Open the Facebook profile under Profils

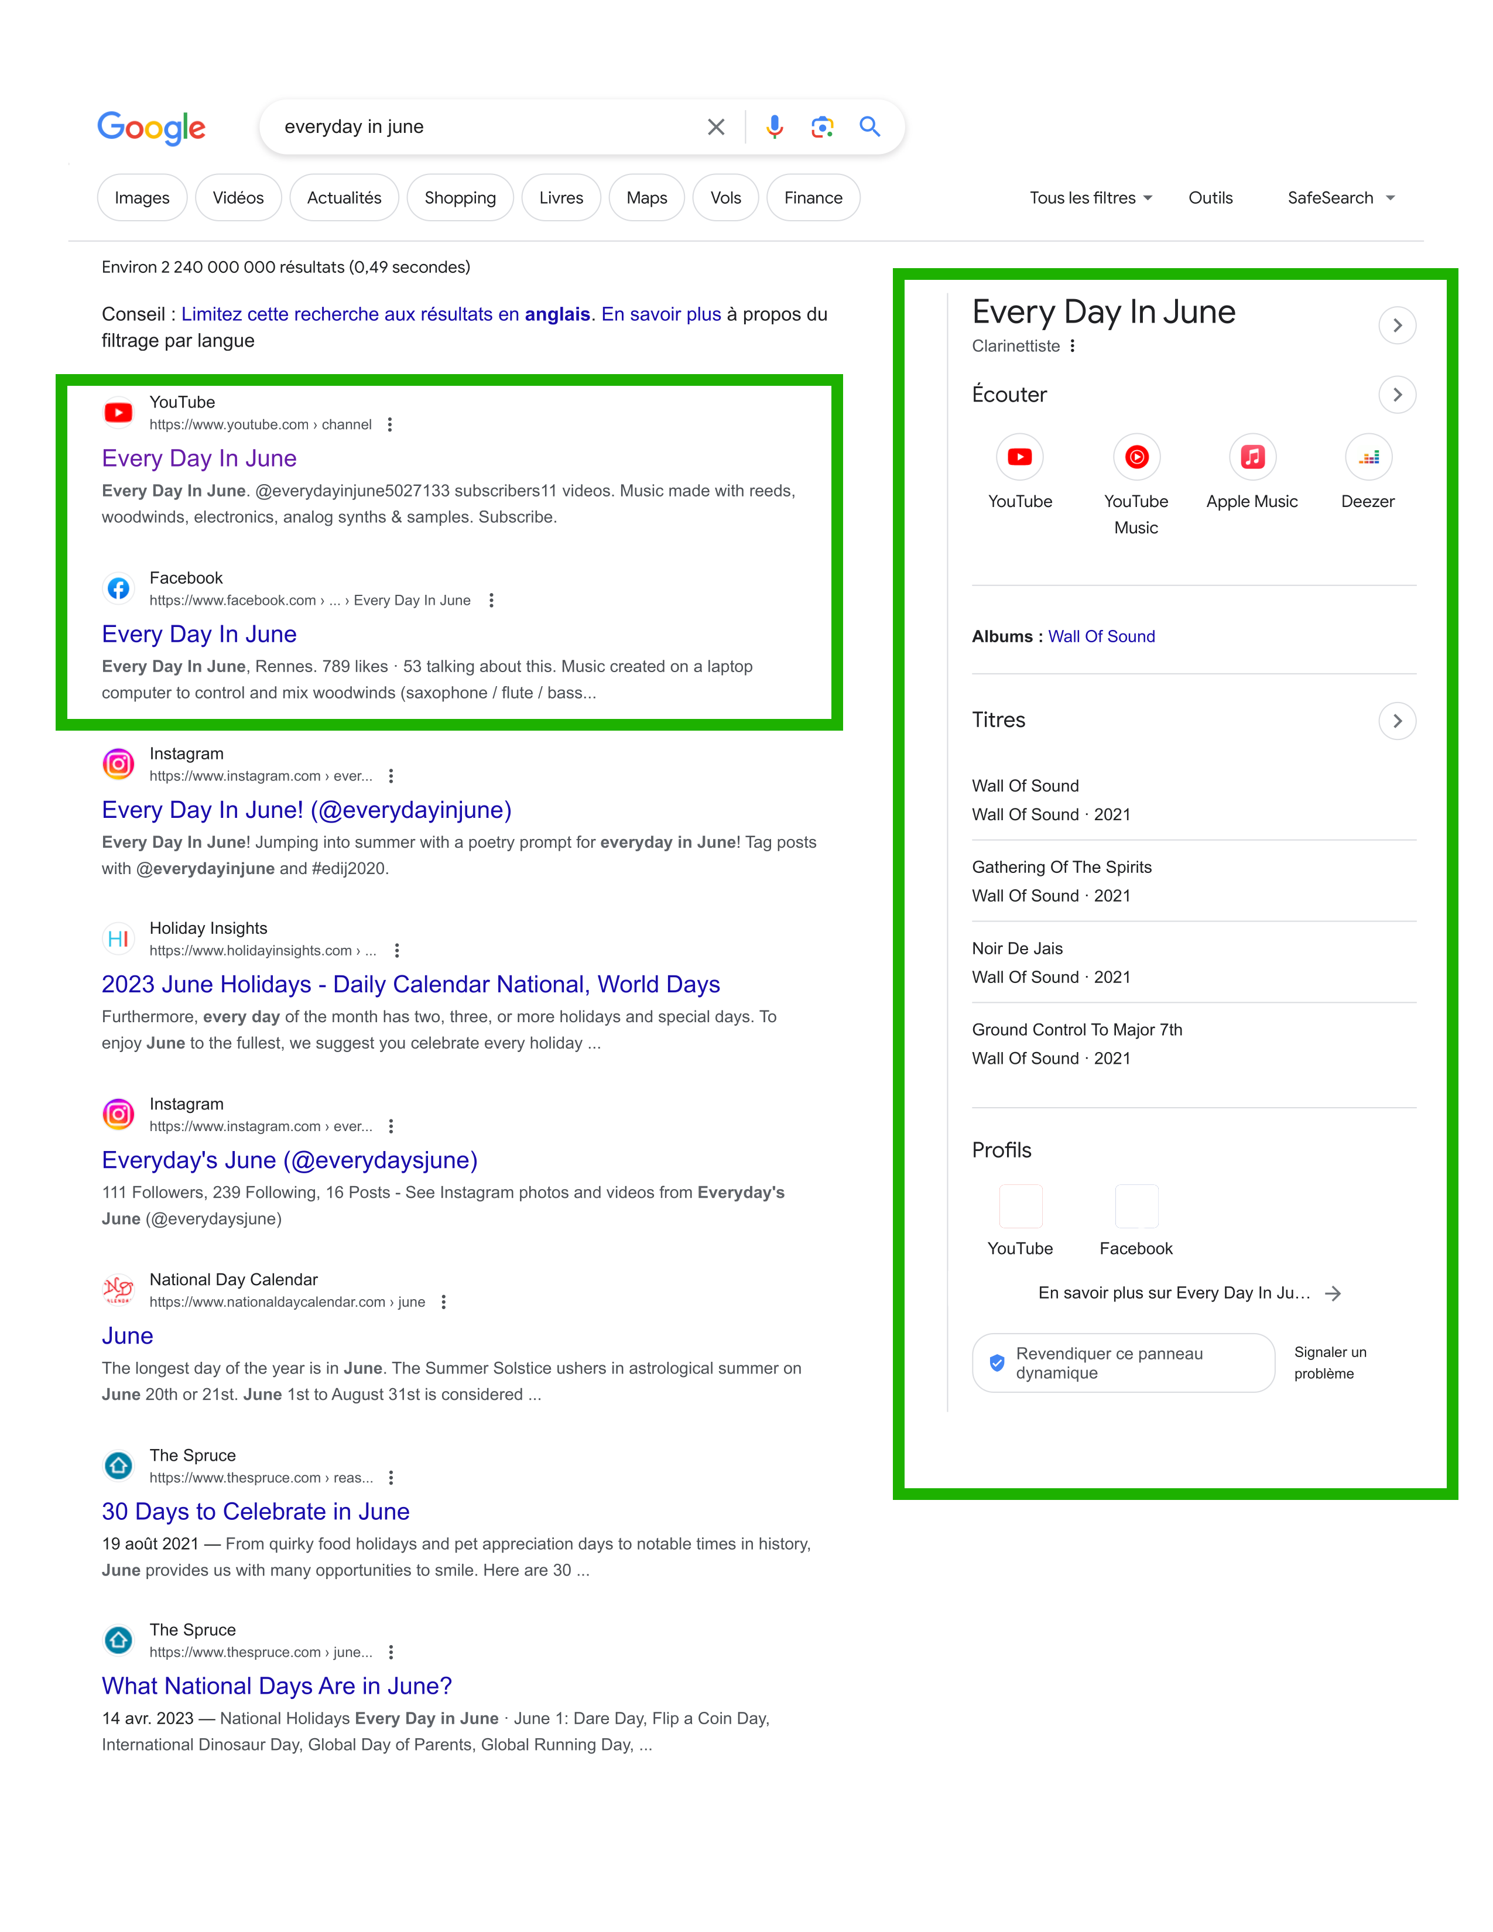click(x=1136, y=1221)
